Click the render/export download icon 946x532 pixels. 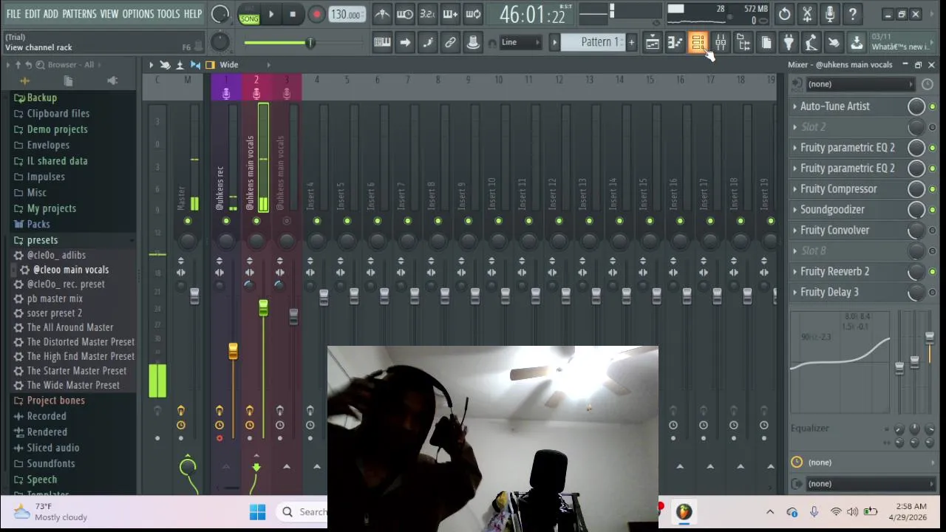click(857, 43)
